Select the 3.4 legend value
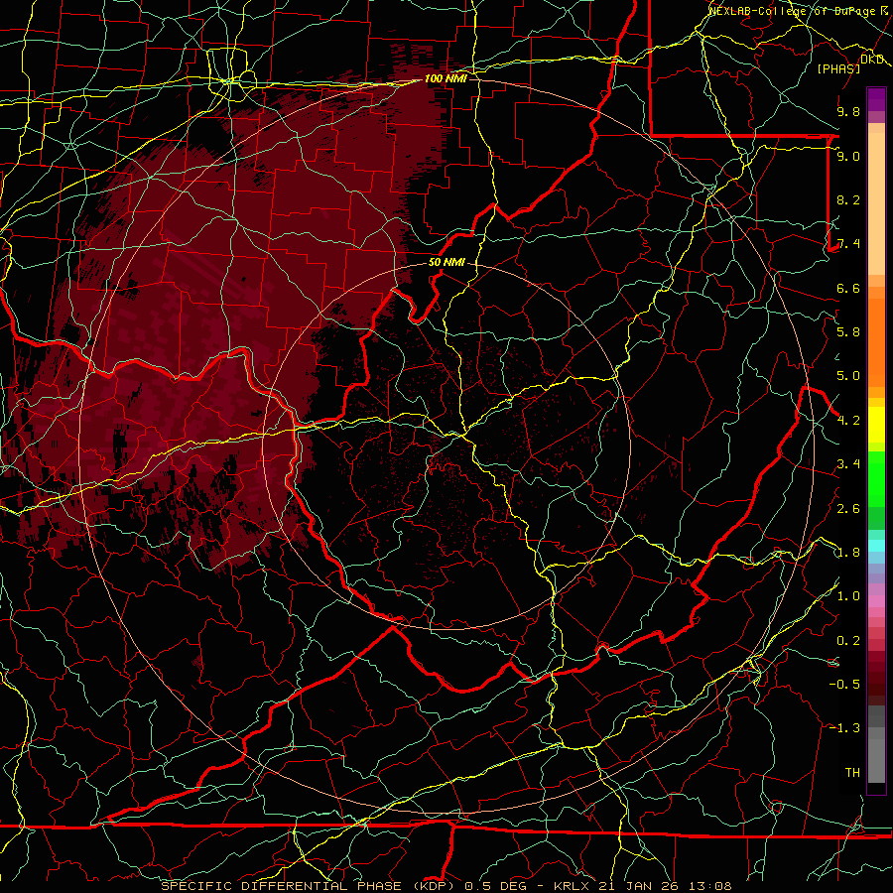The image size is (893, 893). [848, 464]
